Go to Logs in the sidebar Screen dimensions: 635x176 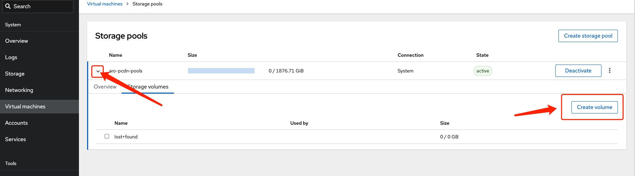click(x=11, y=57)
